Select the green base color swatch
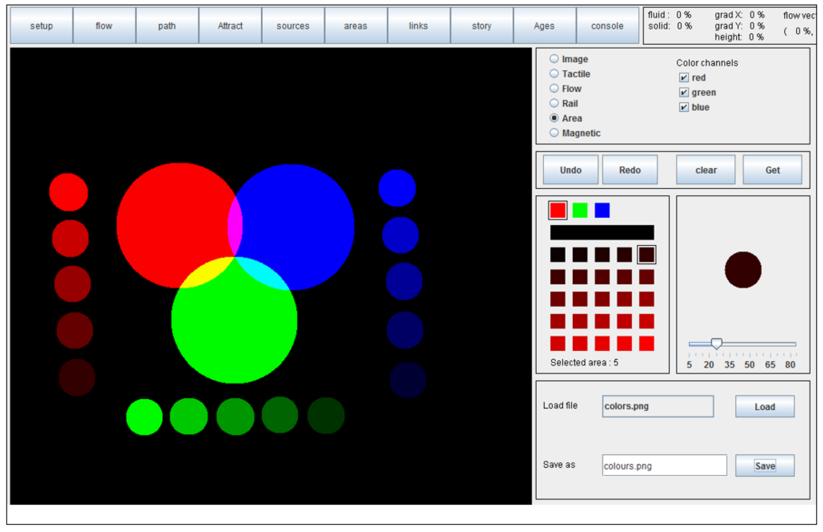The image size is (823, 532). tap(580, 210)
